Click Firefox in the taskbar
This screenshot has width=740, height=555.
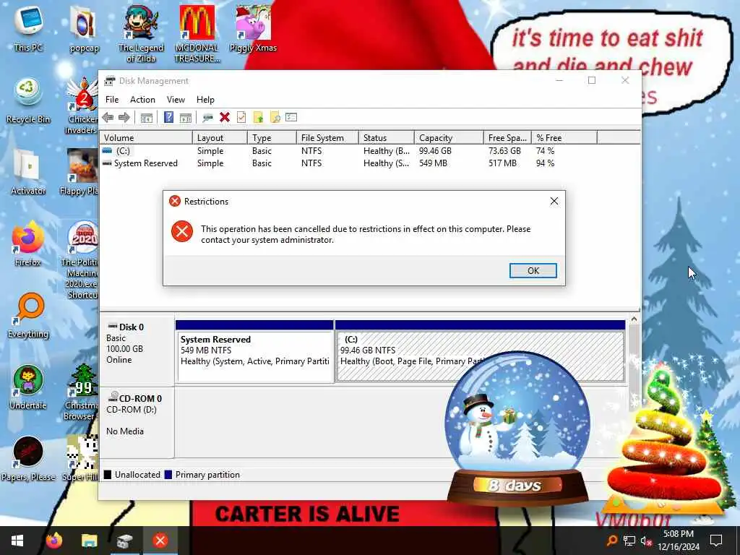point(53,541)
